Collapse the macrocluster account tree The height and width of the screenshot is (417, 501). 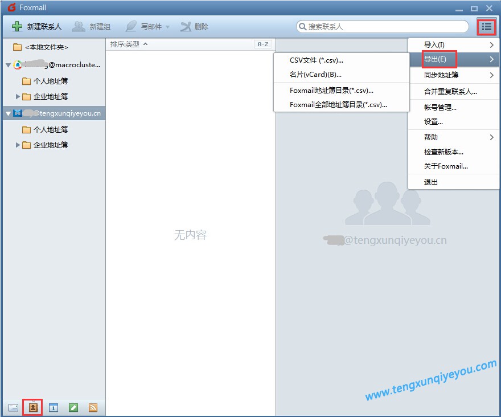coord(9,66)
